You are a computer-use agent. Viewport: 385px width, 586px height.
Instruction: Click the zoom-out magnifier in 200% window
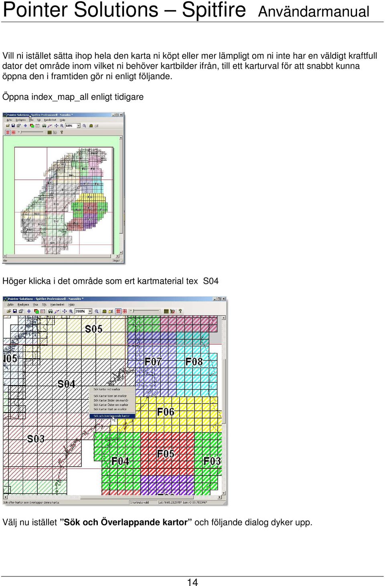[x=97, y=311]
